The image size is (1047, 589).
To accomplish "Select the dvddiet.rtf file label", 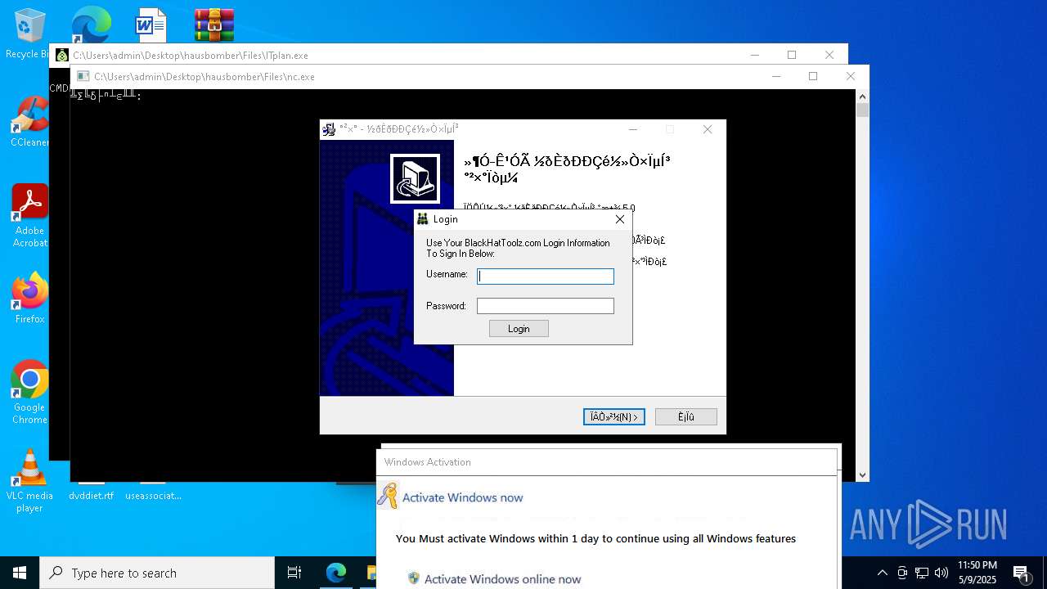I will [91, 496].
